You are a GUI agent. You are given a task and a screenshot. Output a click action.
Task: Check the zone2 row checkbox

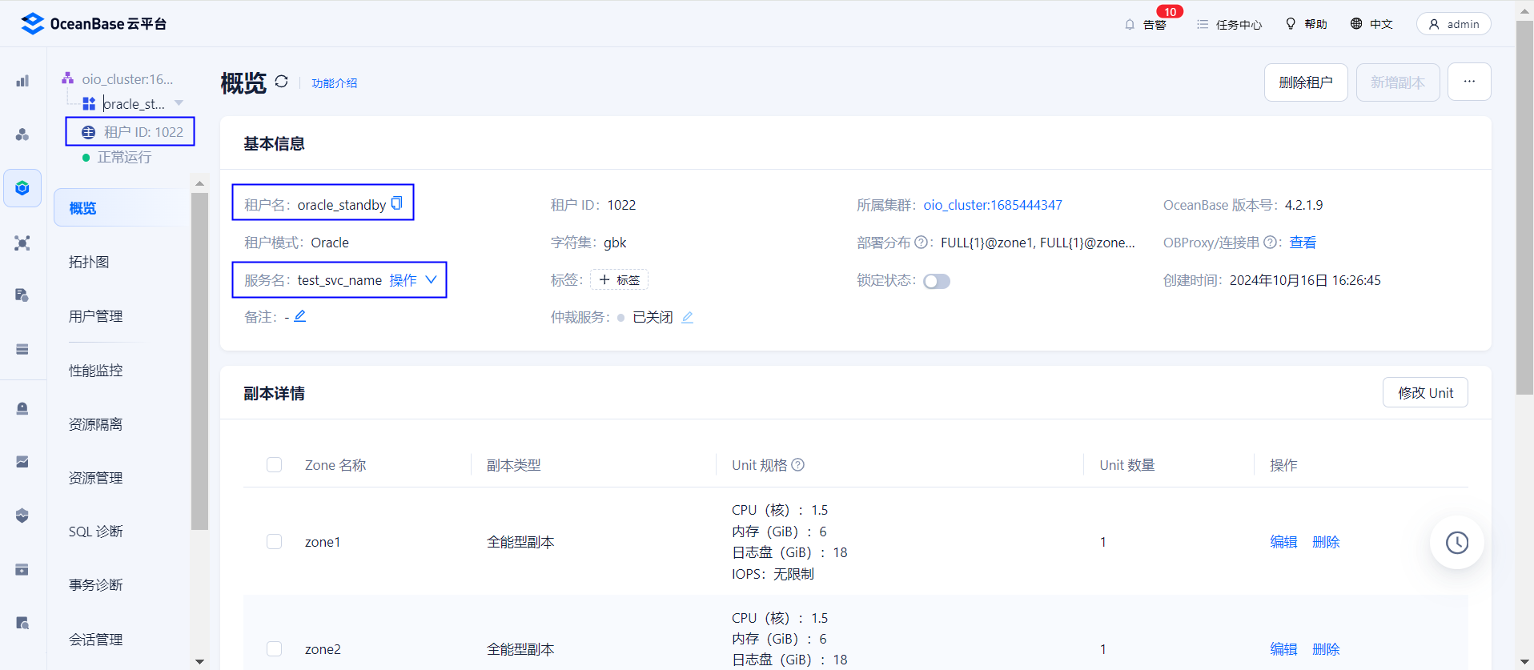pyautogui.click(x=275, y=649)
